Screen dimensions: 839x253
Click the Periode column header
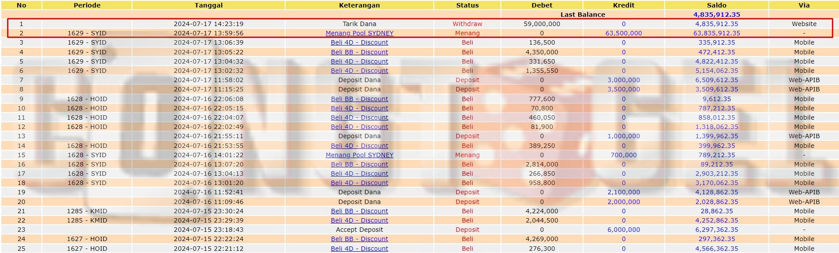coord(87,5)
